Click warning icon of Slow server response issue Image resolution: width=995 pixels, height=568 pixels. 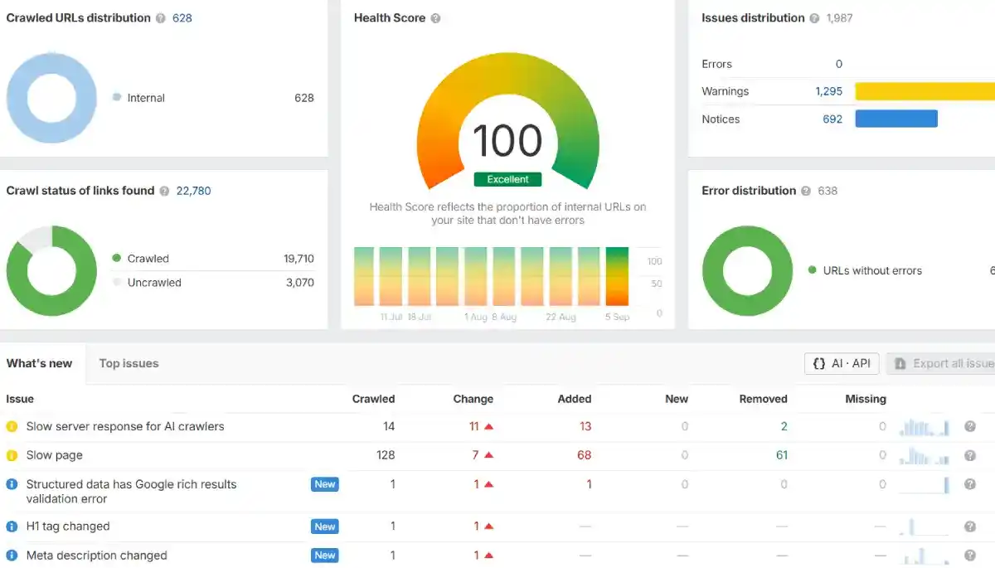[x=12, y=427]
